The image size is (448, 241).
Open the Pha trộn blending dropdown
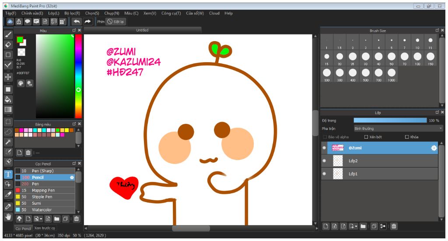tap(398, 129)
